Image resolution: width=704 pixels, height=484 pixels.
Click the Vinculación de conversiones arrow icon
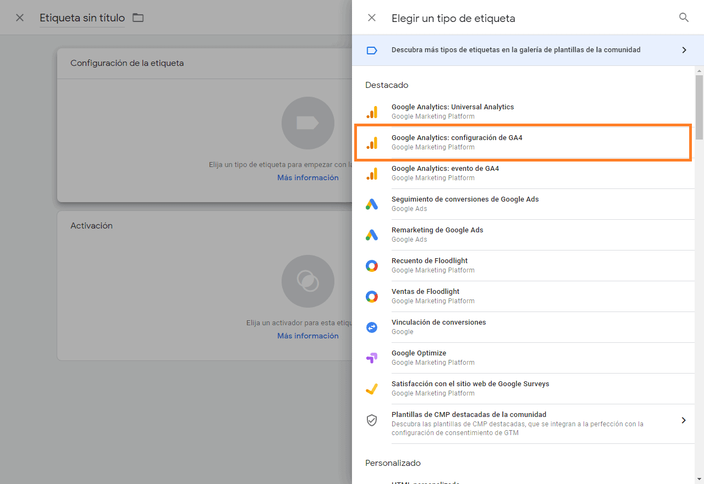[x=372, y=326]
